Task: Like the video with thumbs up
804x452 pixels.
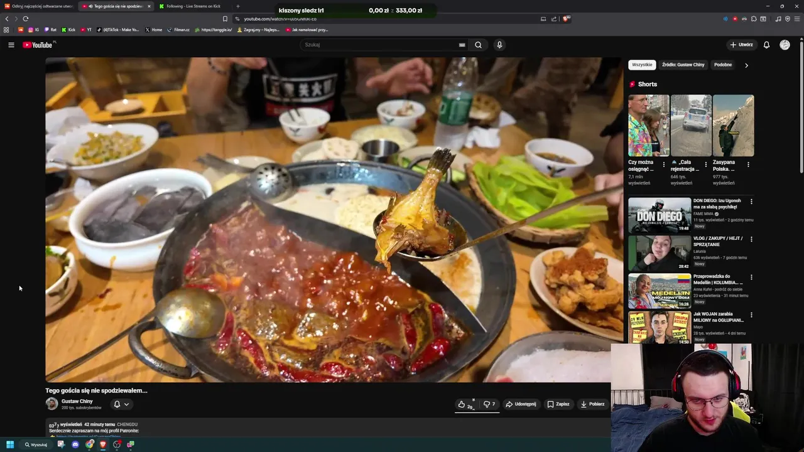Action: [x=466, y=404]
